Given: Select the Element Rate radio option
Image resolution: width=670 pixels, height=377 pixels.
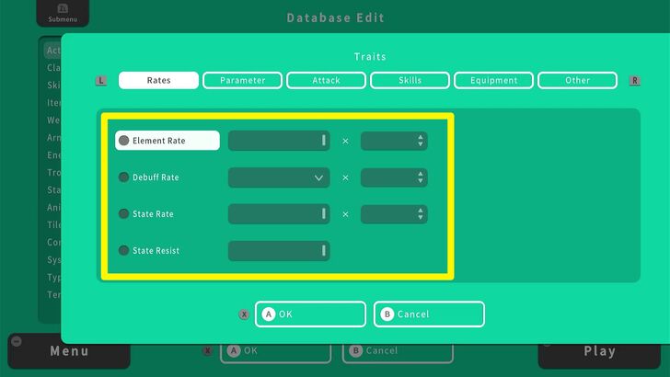Looking at the screenshot, I should pos(167,141).
